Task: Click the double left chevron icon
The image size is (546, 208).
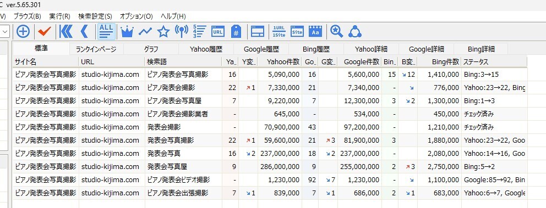Action: pos(66,32)
